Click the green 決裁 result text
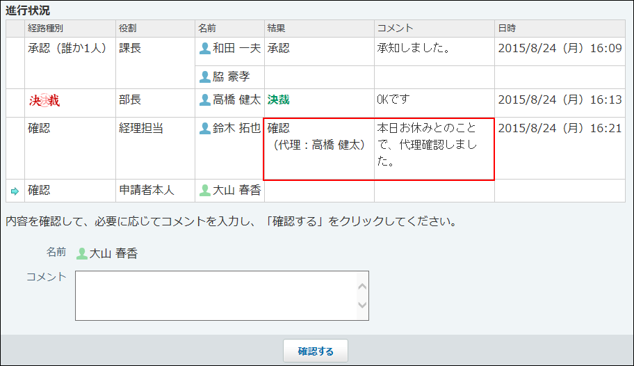The height and width of the screenshot is (366, 634). pyautogui.click(x=278, y=100)
